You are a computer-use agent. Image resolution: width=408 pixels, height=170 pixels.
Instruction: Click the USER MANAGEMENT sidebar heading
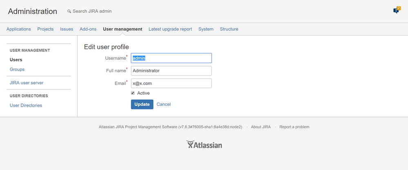[30, 51]
